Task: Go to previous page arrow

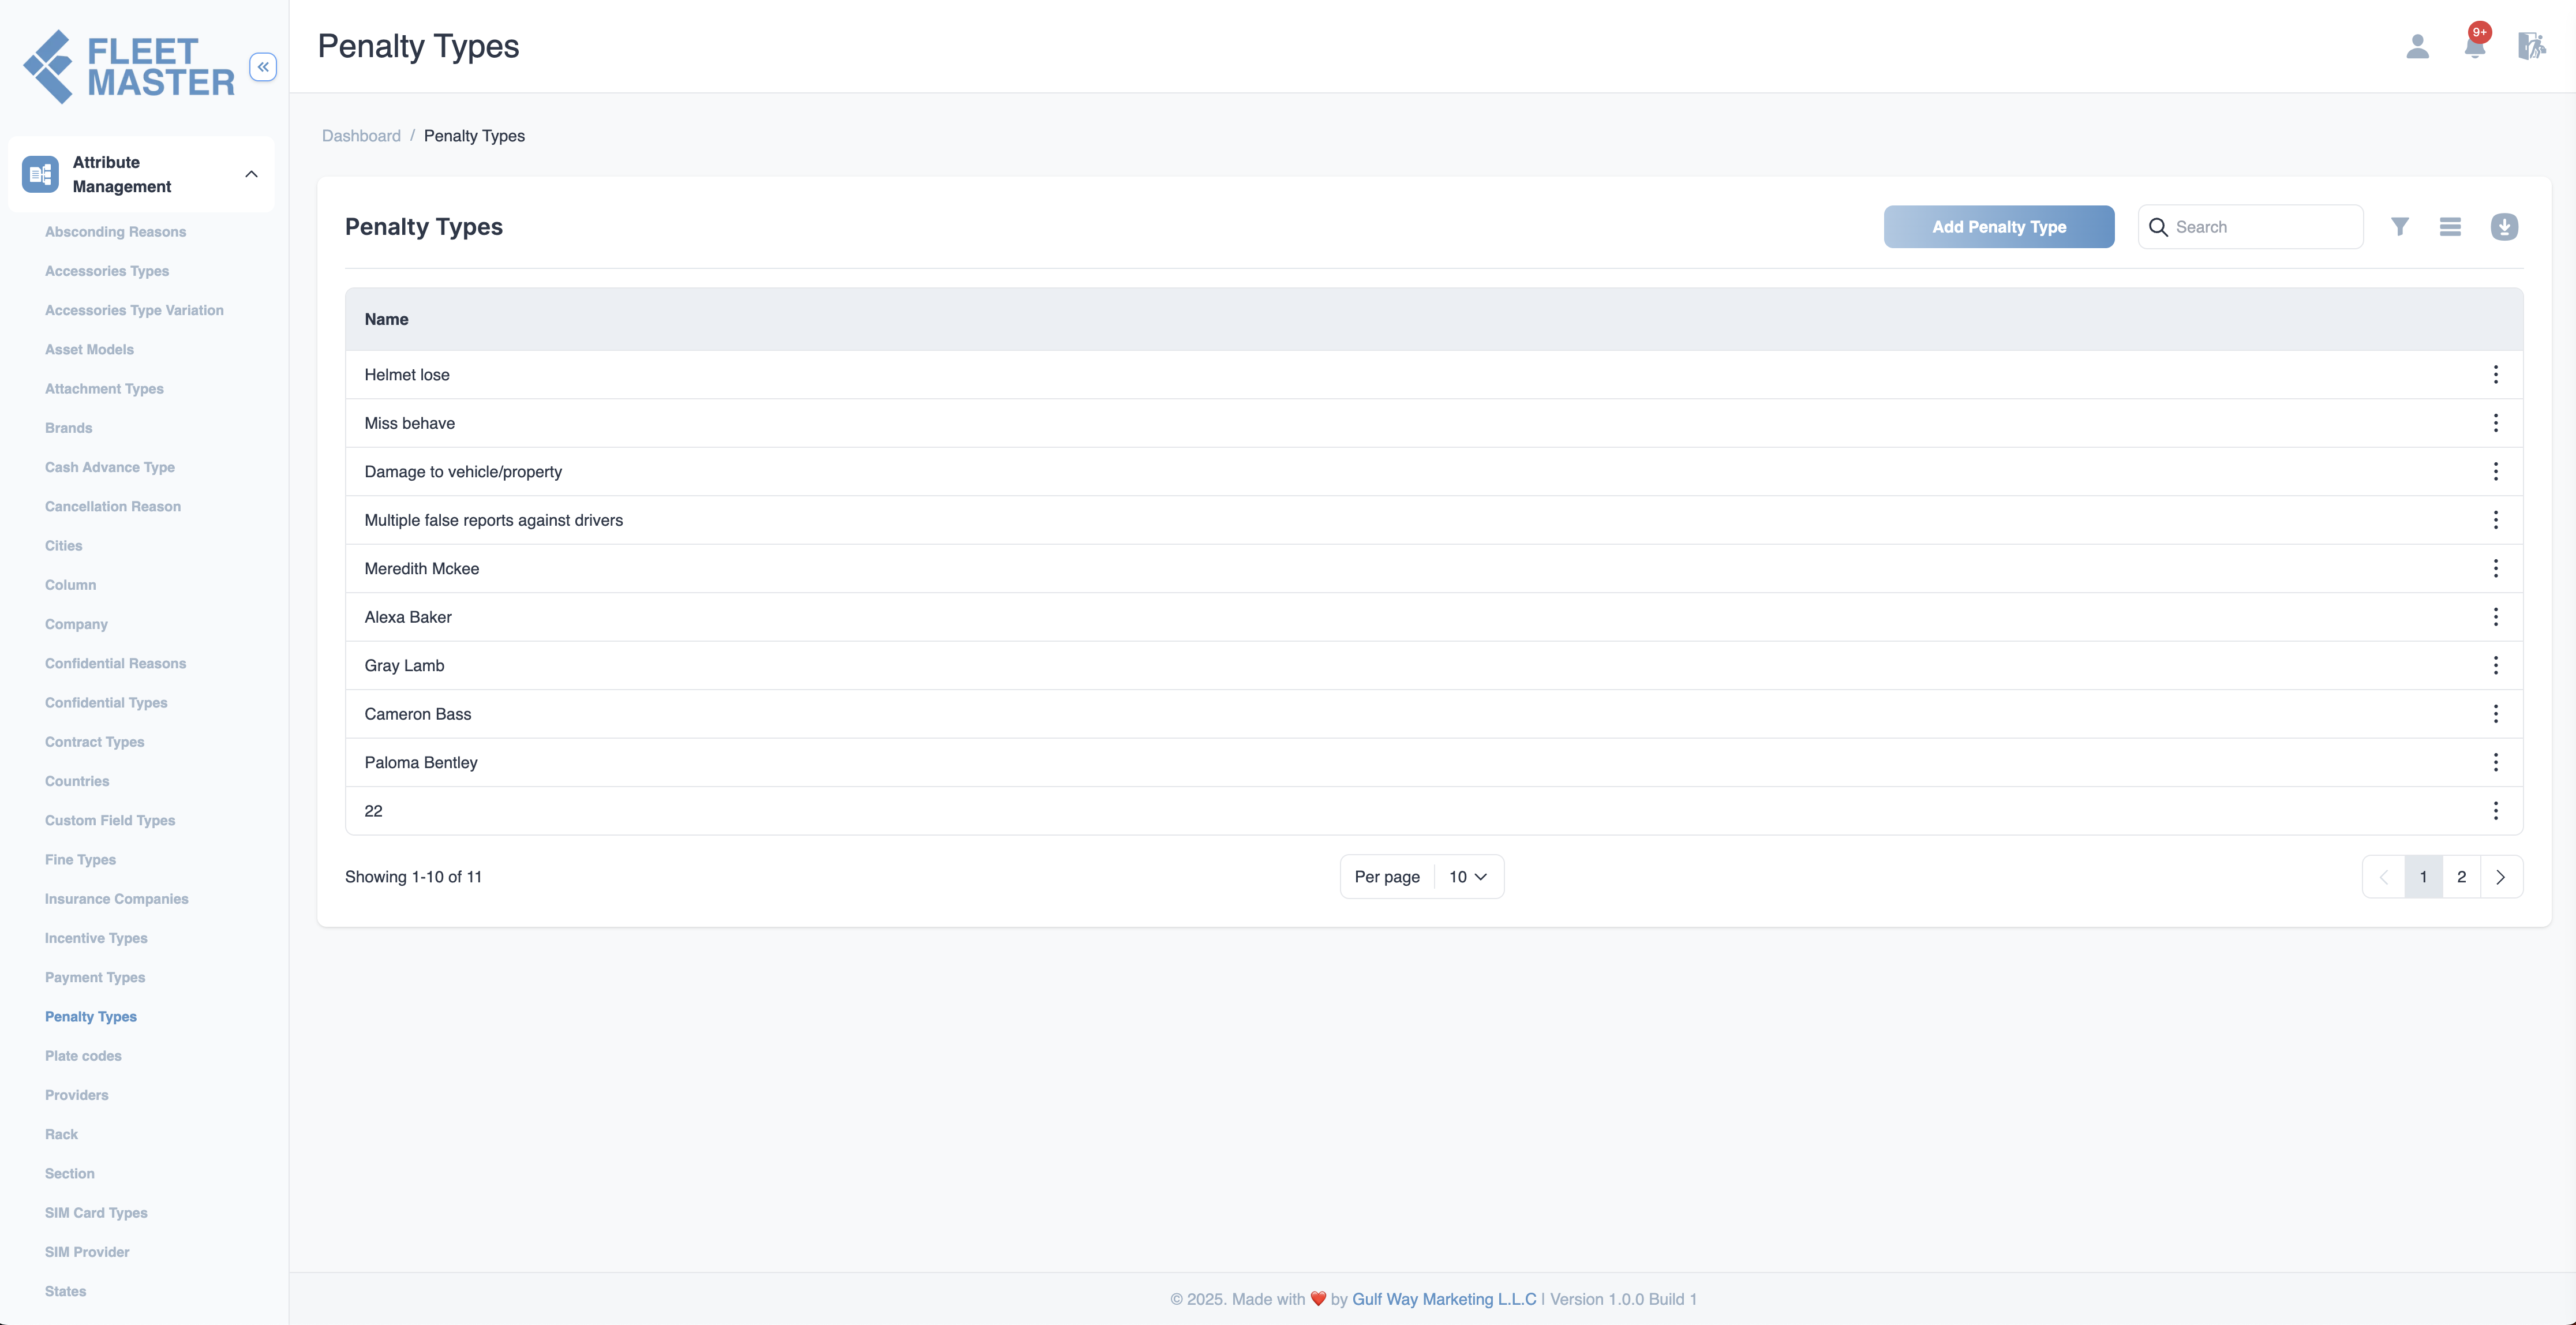Action: [x=2384, y=877]
